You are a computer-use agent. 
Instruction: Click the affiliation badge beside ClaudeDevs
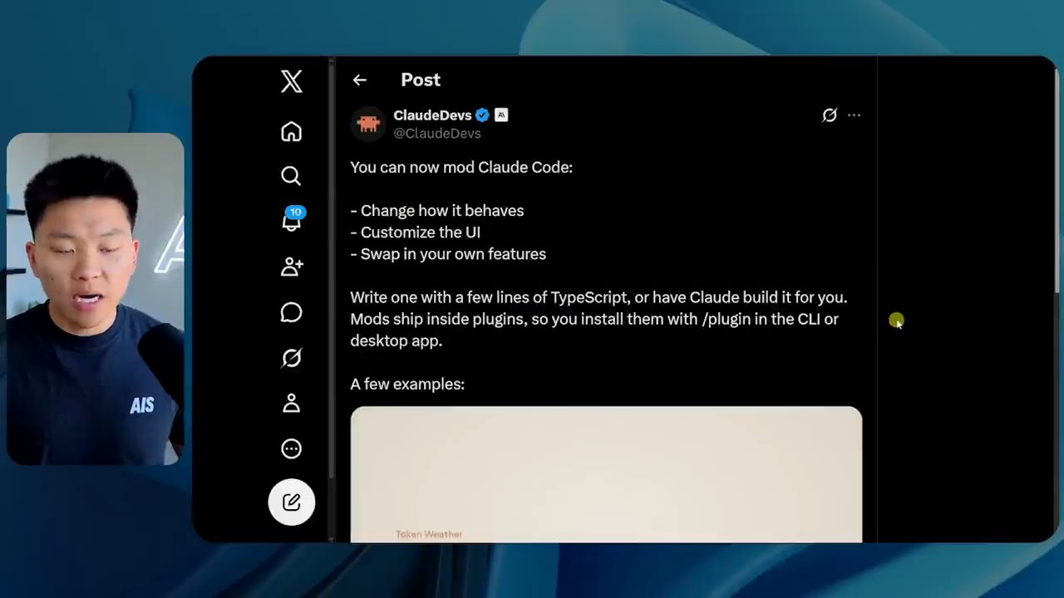pyautogui.click(x=501, y=115)
